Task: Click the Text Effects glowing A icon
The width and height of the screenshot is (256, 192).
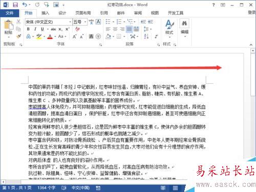Action: [x=29, y=36]
